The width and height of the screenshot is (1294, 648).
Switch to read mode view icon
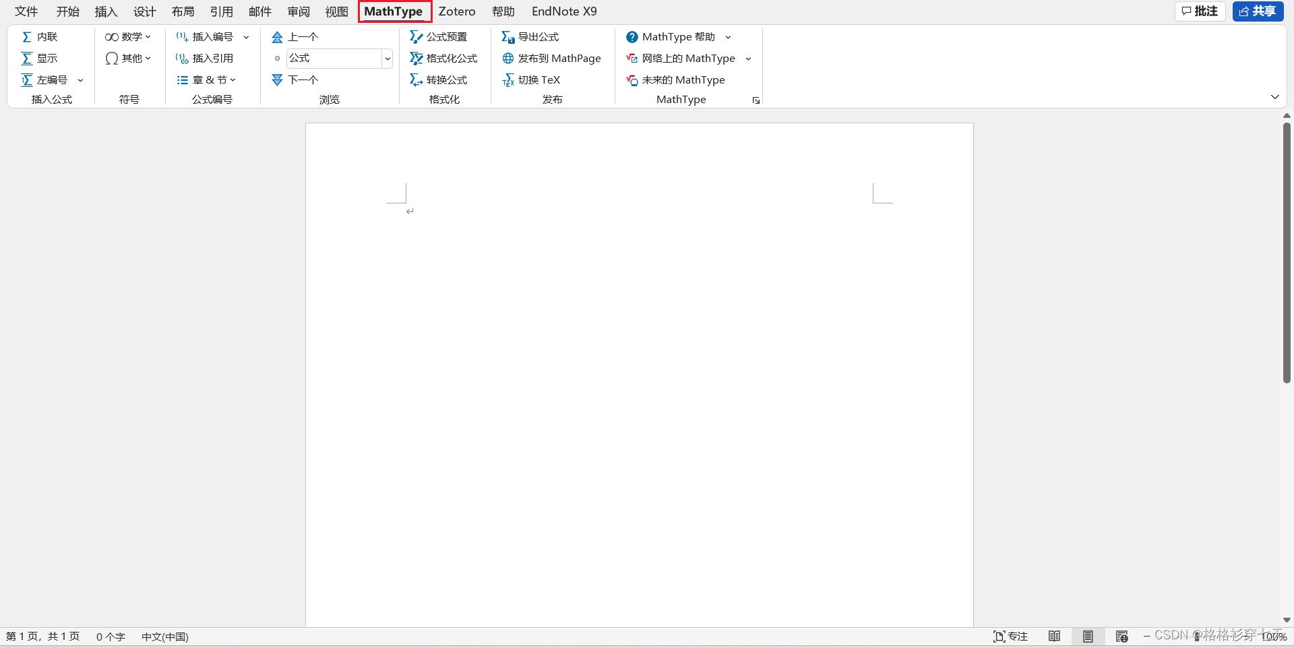(1055, 637)
